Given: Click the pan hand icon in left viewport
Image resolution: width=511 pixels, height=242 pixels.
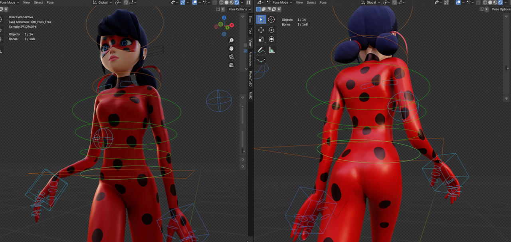Looking at the screenshot, I should 231,48.
